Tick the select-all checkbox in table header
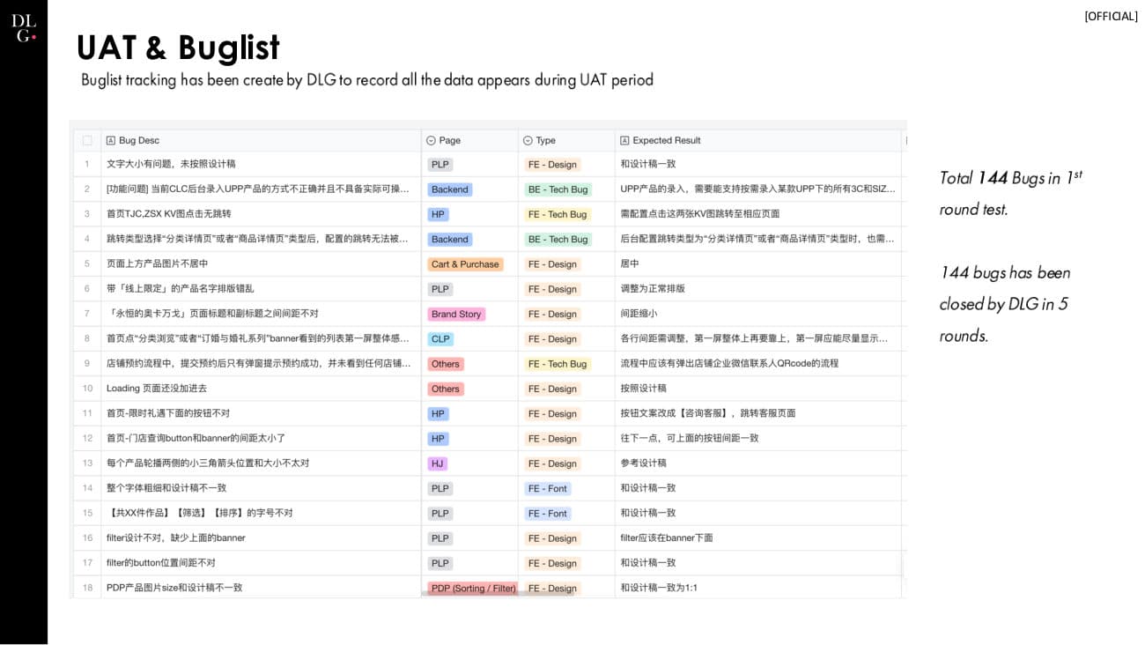This screenshot has height=645, width=1145. [87, 140]
